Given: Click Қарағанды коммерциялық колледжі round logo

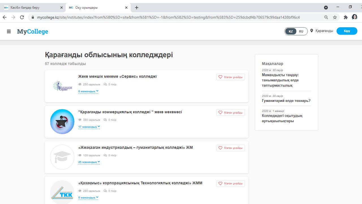Looking at the screenshot, I should click(x=62, y=122).
